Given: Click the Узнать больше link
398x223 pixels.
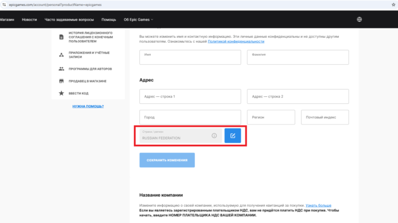Looking at the screenshot, I should tap(318, 206).
